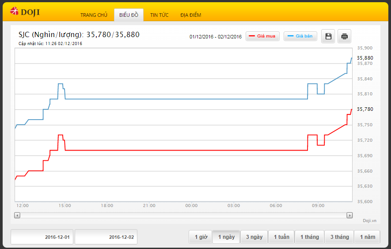
Task: Open the TRANG CHỦ tab
Action: [x=94, y=15]
